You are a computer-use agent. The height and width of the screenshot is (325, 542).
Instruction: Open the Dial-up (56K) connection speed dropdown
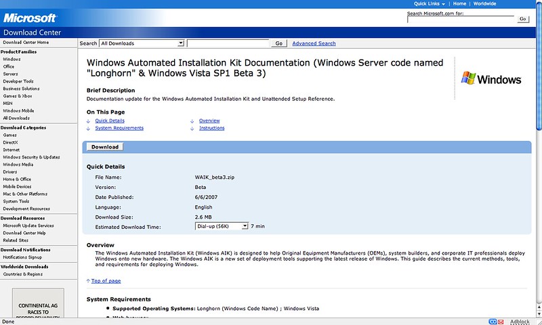222,226
